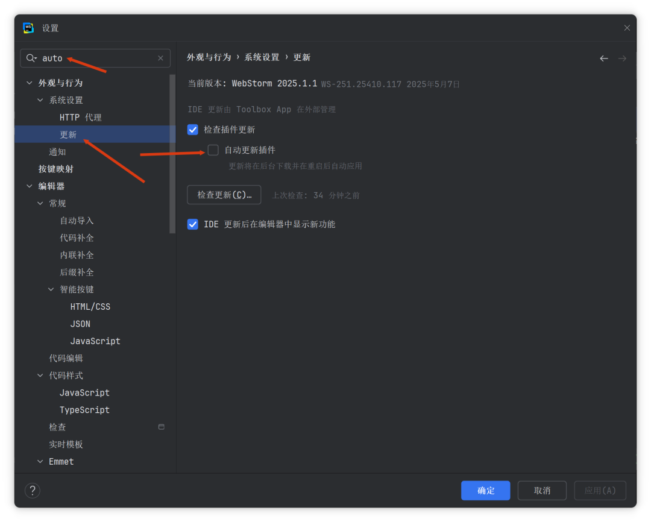This screenshot has width=651, height=522.
Task: Collapse the 智能按键 node
Action: (51, 289)
